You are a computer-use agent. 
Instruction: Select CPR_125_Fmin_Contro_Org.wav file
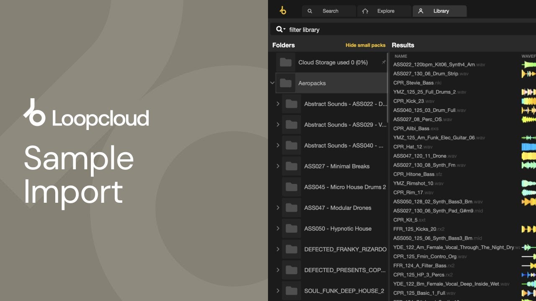click(x=430, y=257)
